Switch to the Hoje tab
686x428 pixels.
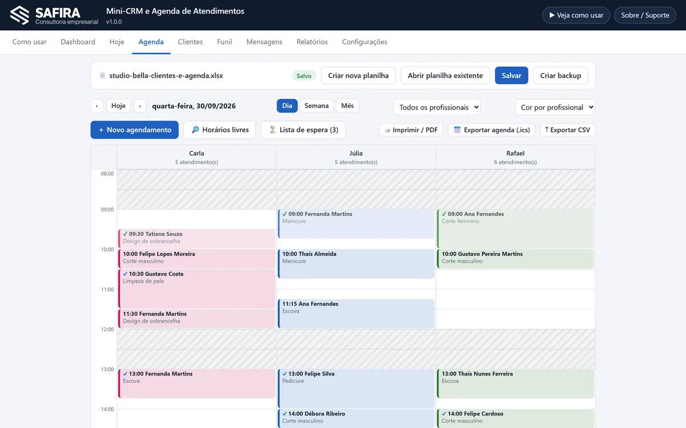coord(117,42)
